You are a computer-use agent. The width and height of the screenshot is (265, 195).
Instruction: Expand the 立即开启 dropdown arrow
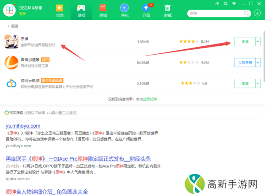(x=258, y=63)
